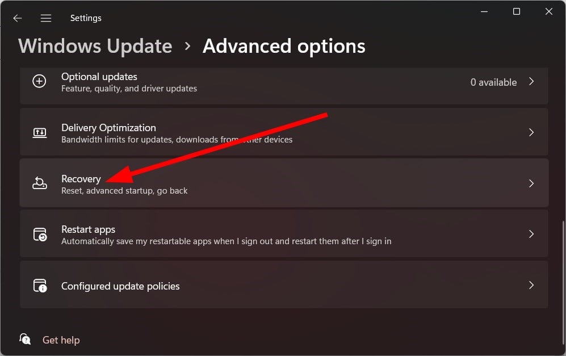This screenshot has width=566, height=356.
Task: Expand Restart apps chevron arrow
Action: (x=531, y=234)
